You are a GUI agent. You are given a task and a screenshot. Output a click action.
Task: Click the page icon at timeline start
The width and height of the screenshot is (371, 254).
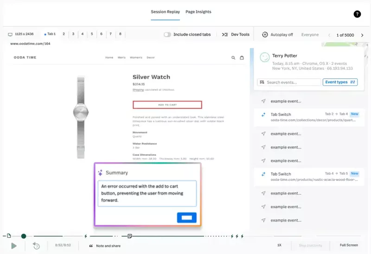point(9,235)
